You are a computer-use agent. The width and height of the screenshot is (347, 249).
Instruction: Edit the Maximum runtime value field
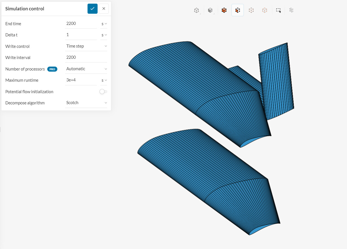(81, 80)
